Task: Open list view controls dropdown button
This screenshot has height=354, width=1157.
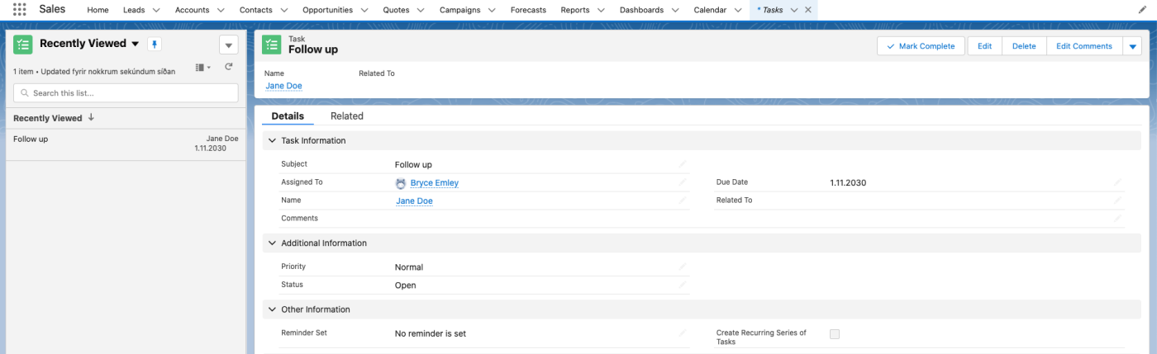Action: [229, 45]
